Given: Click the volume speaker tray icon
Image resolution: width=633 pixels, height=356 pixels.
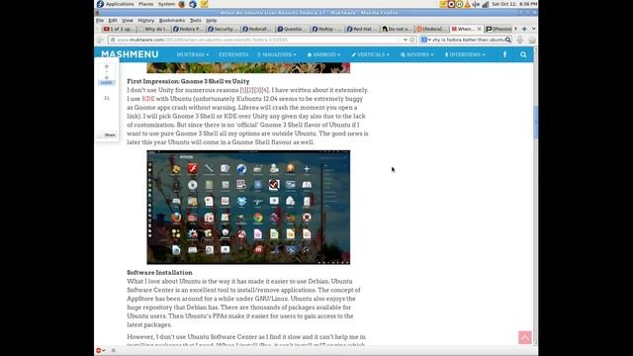Looking at the screenshot, I should pyautogui.click(x=476, y=4).
